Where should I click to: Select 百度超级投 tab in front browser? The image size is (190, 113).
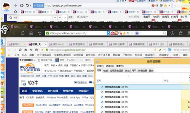click(78, 44)
